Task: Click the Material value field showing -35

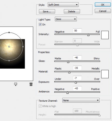Action: 77,68
